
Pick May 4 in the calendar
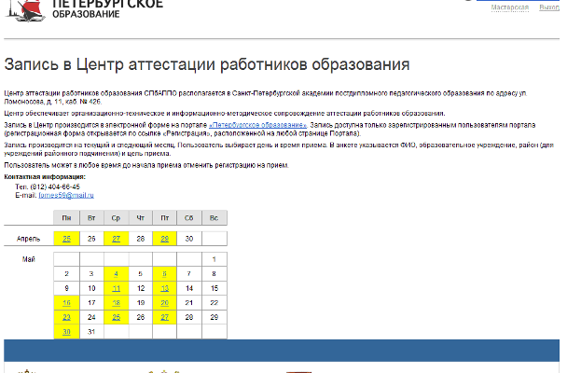[116, 274]
